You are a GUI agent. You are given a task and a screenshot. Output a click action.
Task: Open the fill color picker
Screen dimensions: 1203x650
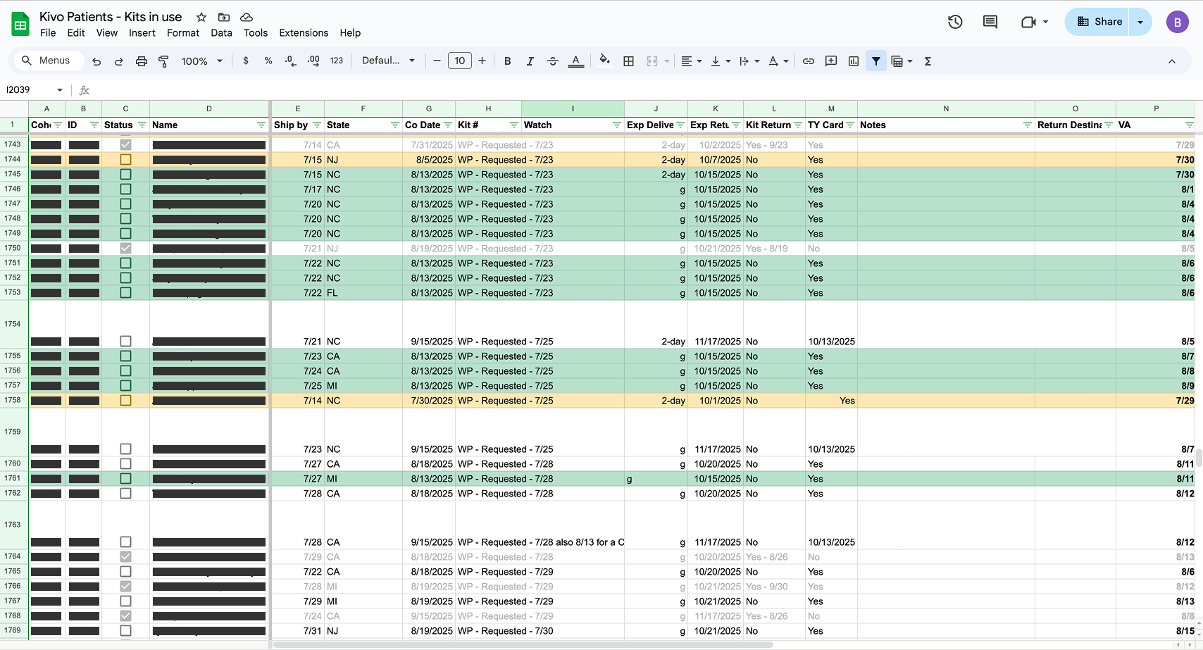(604, 61)
